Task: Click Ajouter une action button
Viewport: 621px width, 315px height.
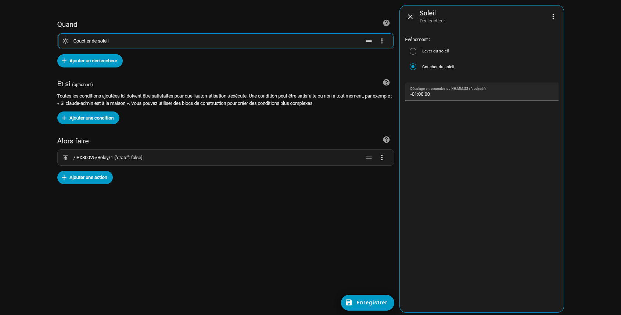Action: pos(85,177)
